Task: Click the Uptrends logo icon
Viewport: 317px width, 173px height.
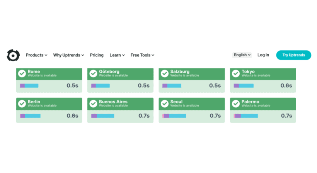Action: point(13,55)
